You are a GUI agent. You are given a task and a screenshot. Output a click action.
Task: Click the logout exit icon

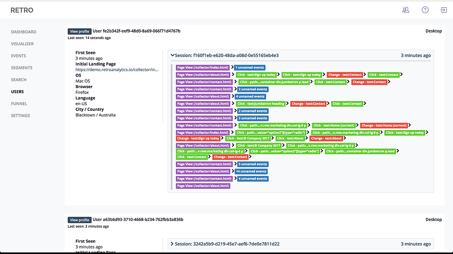pos(443,10)
